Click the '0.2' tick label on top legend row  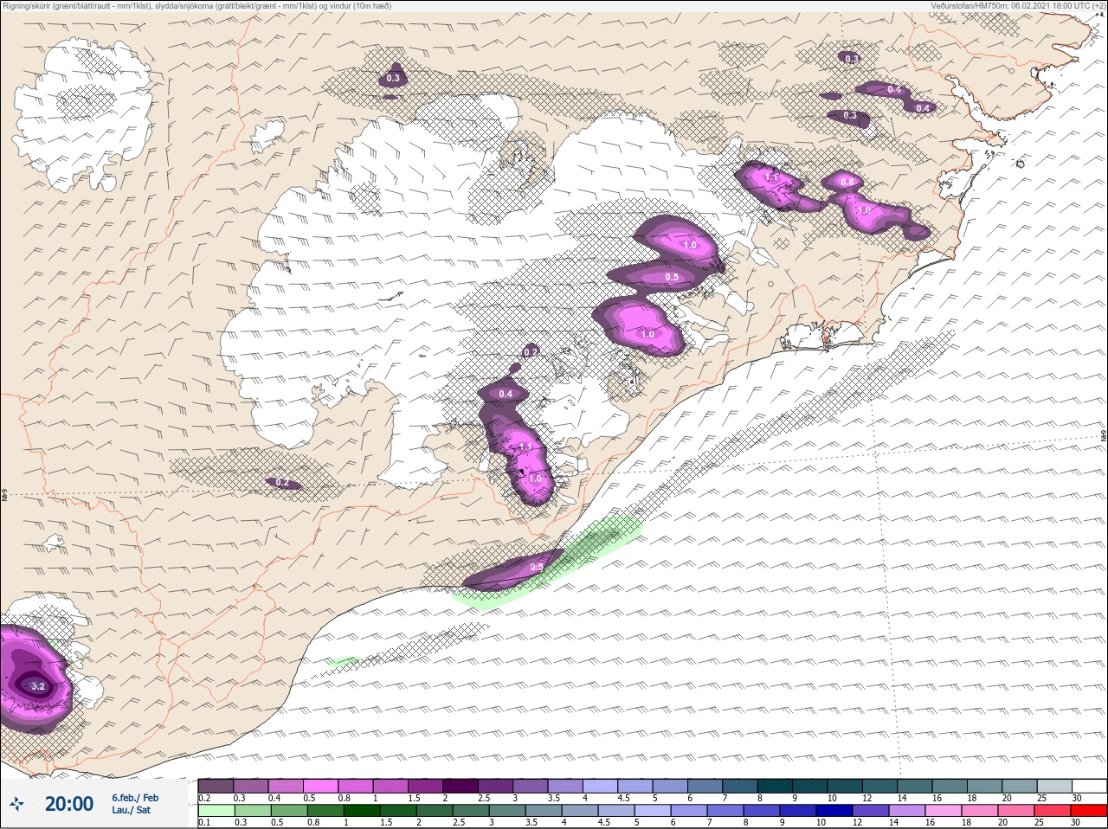tap(204, 798)
